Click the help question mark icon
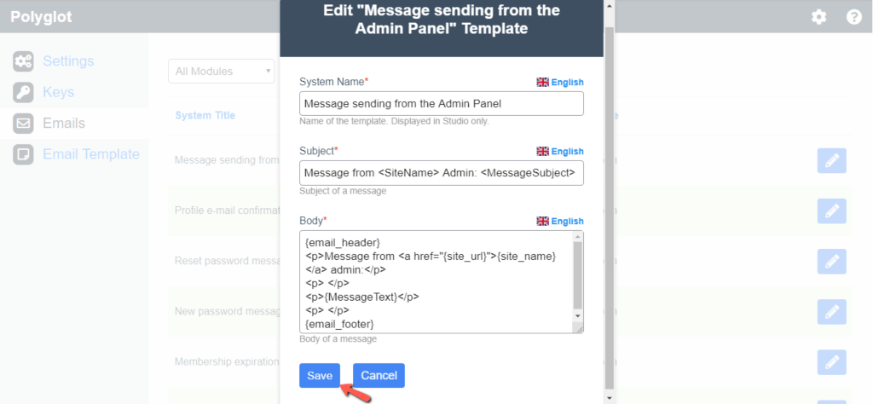 click(x=854, y=17)
